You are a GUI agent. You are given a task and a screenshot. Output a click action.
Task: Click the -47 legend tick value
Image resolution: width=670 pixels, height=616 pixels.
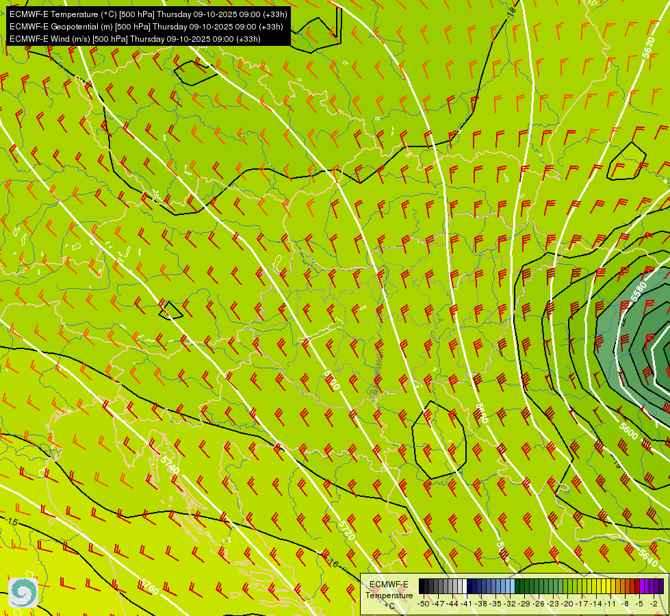click(x=438, y=604)
